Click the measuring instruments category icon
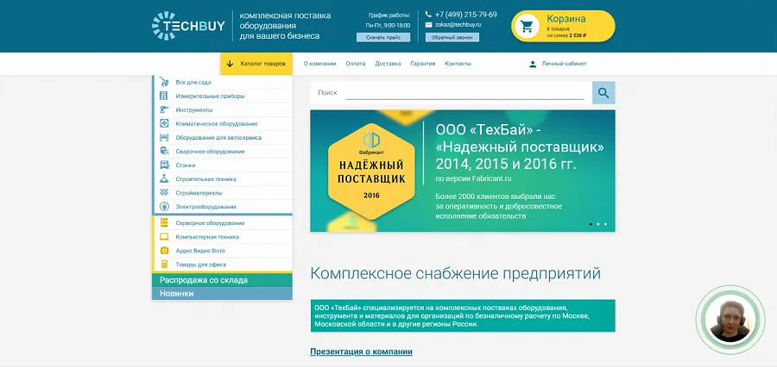This screenshot has height=367, width=777. click(x=165, y=96)
